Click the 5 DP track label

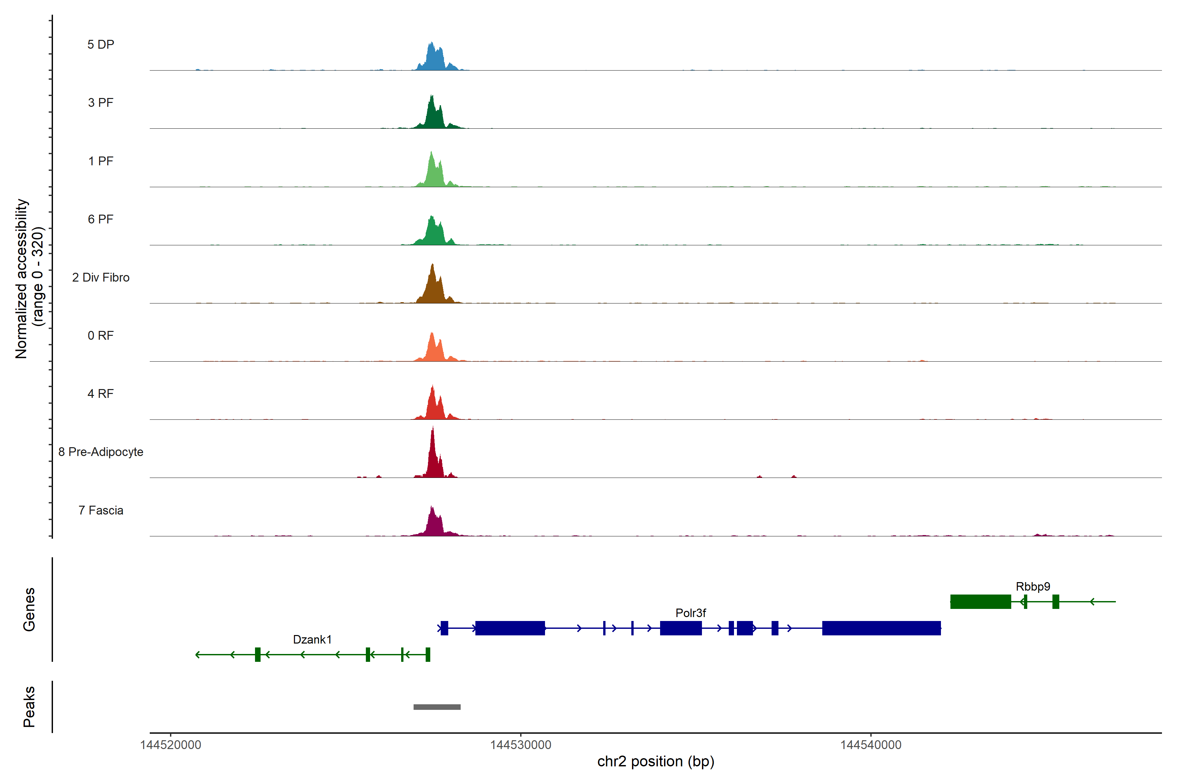pyautogui.click(x=101, y=44)
